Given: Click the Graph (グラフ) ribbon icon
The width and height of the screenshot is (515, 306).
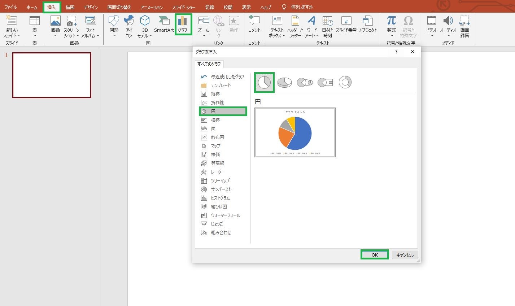Looking at the screenshot, I should [183, 21].
